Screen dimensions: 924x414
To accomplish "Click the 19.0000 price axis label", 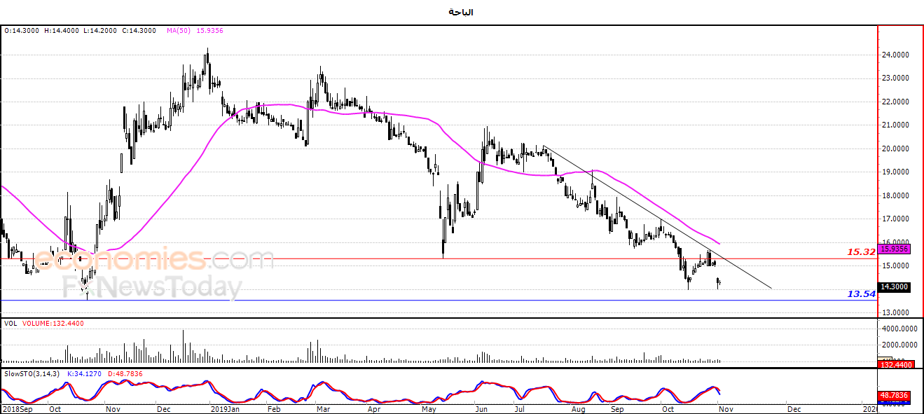I will tap(895, 172).
